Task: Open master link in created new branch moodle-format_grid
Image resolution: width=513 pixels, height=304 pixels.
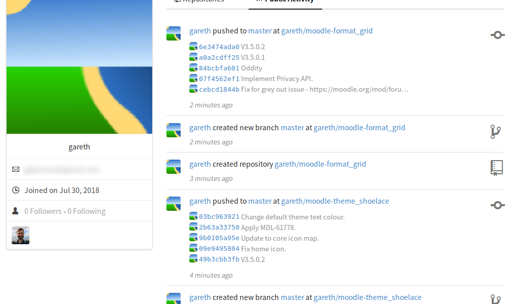Action: point(292,127)
